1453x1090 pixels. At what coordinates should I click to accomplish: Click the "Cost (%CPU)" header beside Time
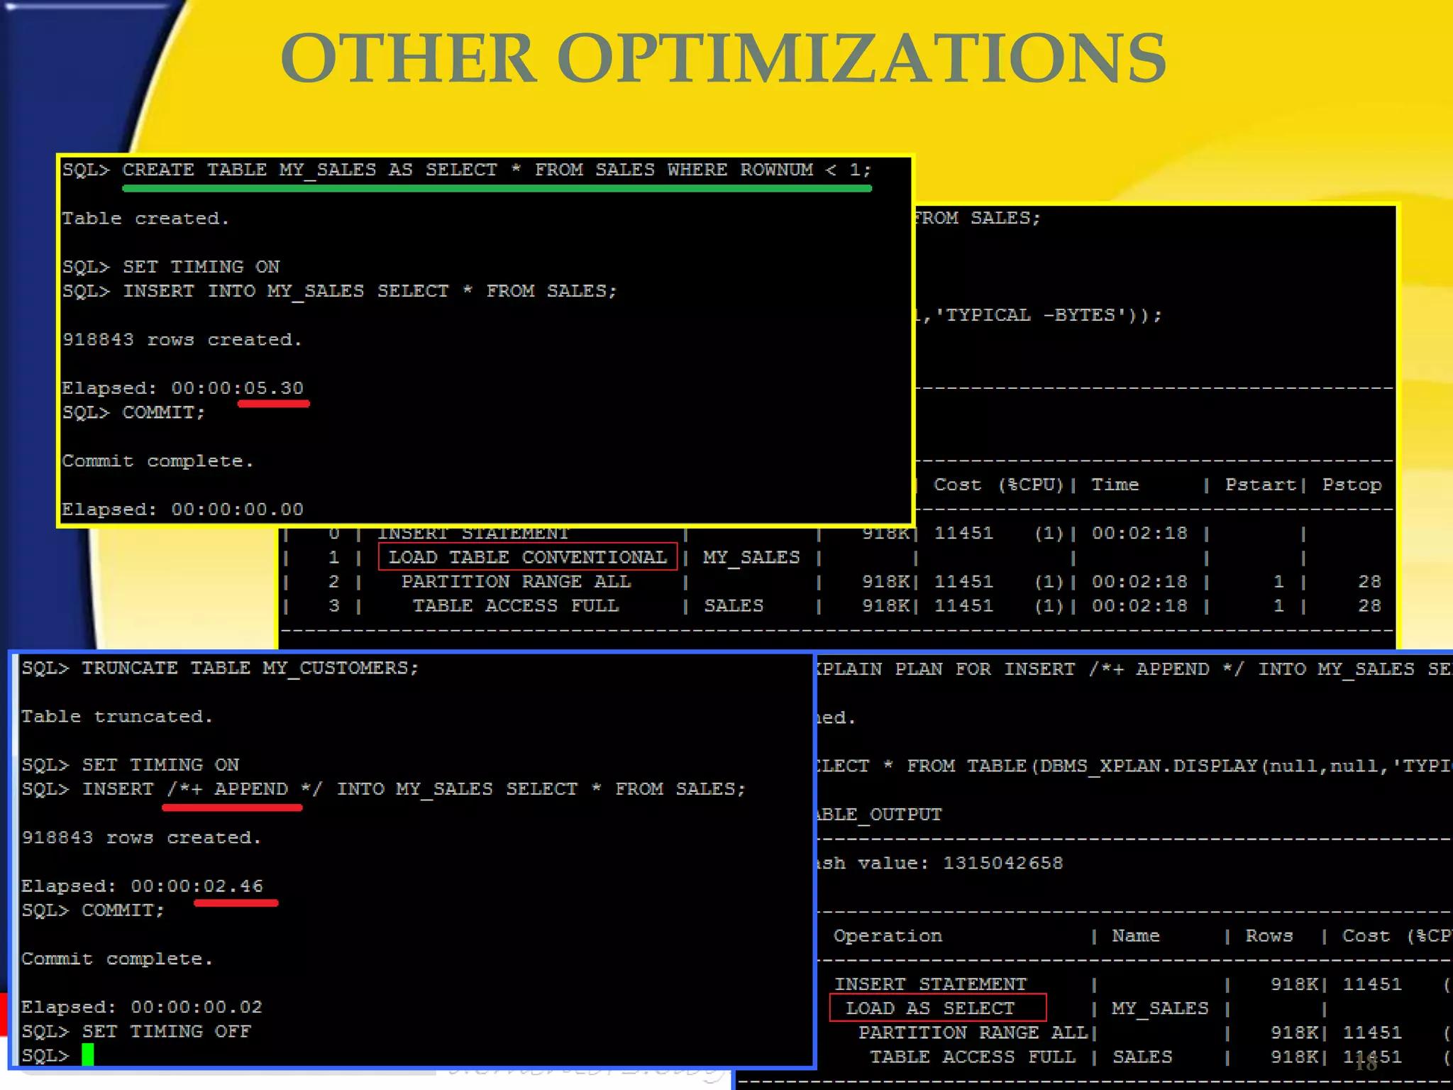(x=998, y=485)
